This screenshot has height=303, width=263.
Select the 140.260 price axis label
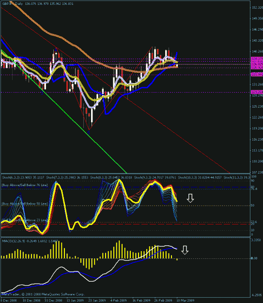point(257,51)
